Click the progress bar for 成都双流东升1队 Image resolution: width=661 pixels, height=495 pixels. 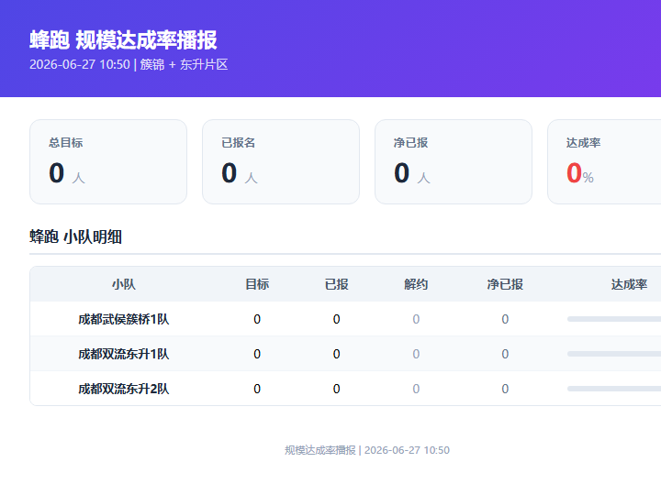click(614, 354)
